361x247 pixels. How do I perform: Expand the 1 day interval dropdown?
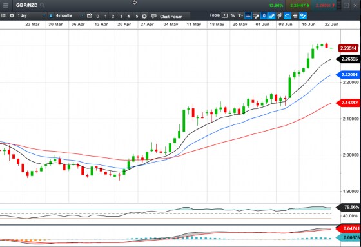pos(44,15)
